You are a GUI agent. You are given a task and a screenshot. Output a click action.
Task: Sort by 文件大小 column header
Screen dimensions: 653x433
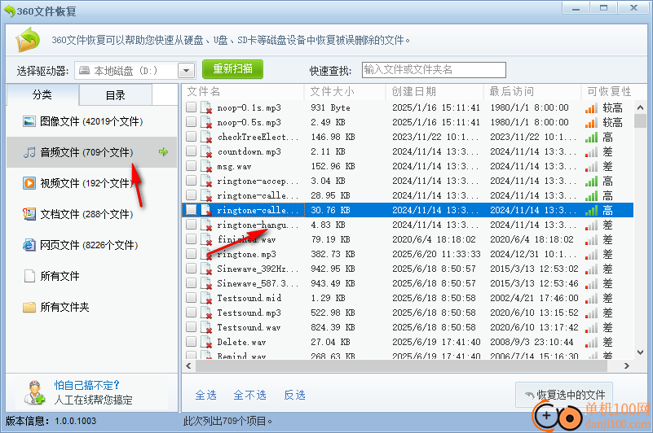pos(344,91)
